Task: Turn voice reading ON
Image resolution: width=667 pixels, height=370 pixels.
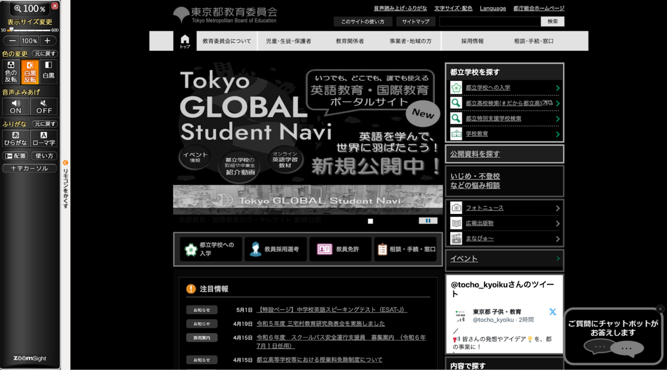Action: [x=16, y=107]
